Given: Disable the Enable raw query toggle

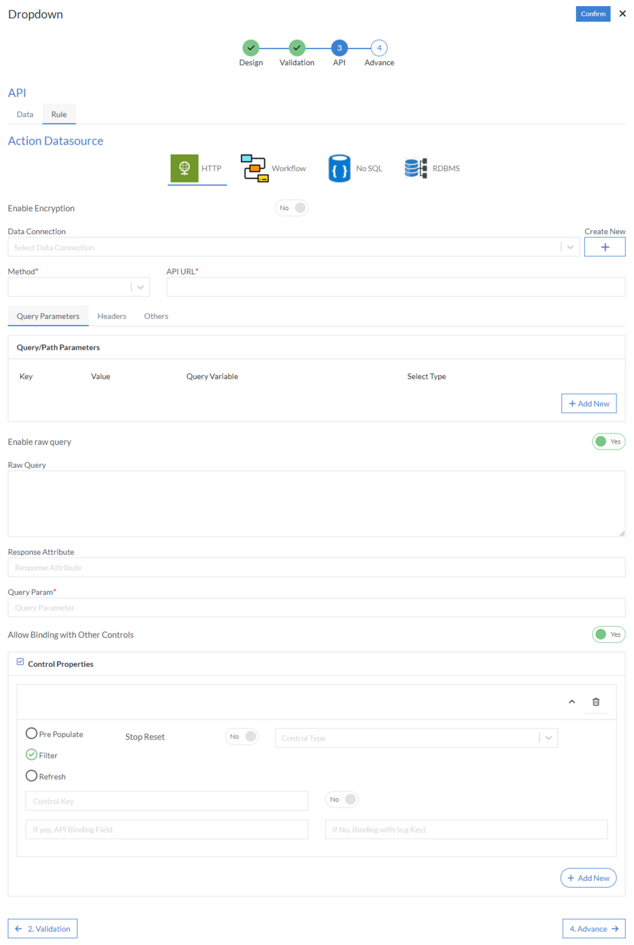Looking at the screenshot, I should point(608,441).
